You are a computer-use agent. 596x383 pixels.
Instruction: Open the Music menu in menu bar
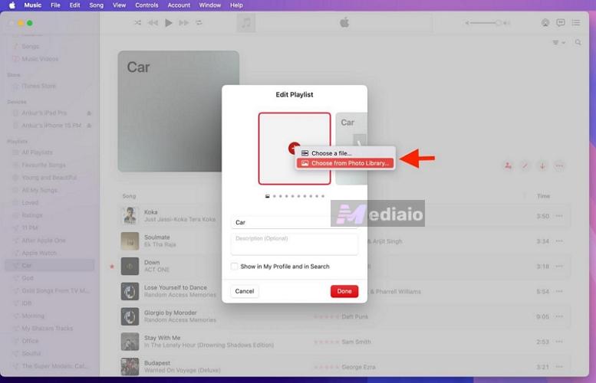tap(33, 5)
